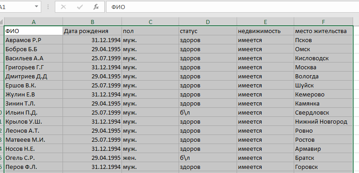Select column B header
This screenshot has width=359, height=173.
92,22
